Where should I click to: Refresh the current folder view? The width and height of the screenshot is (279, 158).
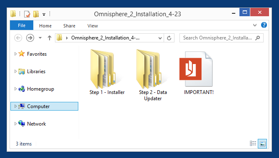click(169, 38)
